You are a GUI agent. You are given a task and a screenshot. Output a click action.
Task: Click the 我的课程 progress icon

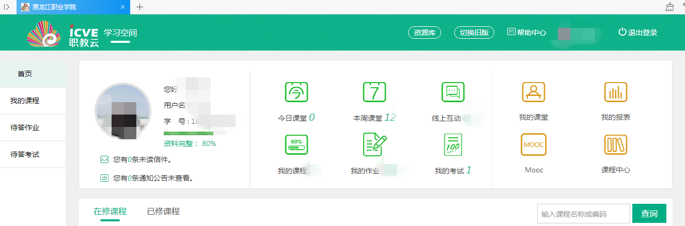297,144
